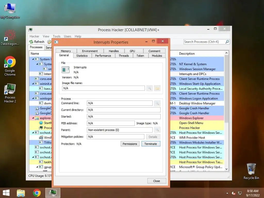Click the search magnifier icon in Search Processes box
The width and height of the screenshot is (264, 198).
click(227, 42)
